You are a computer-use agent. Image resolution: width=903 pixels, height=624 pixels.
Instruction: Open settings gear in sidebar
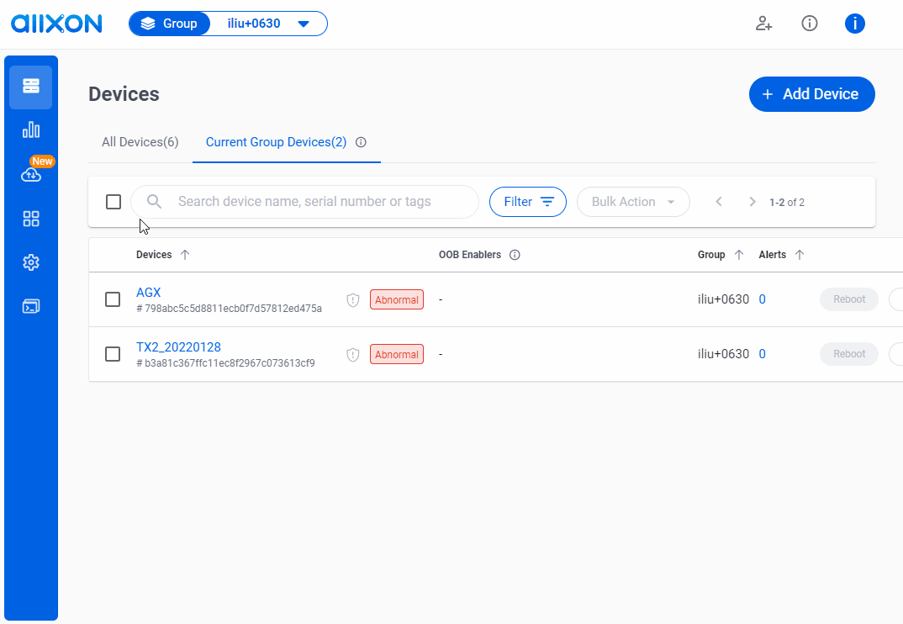(31, 262)
